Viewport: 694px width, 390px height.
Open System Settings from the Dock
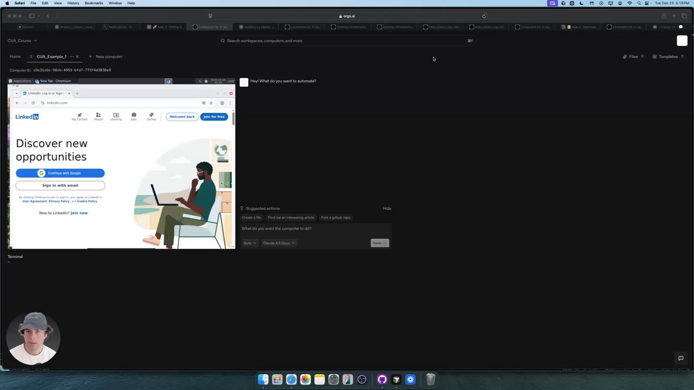[333, 380]
